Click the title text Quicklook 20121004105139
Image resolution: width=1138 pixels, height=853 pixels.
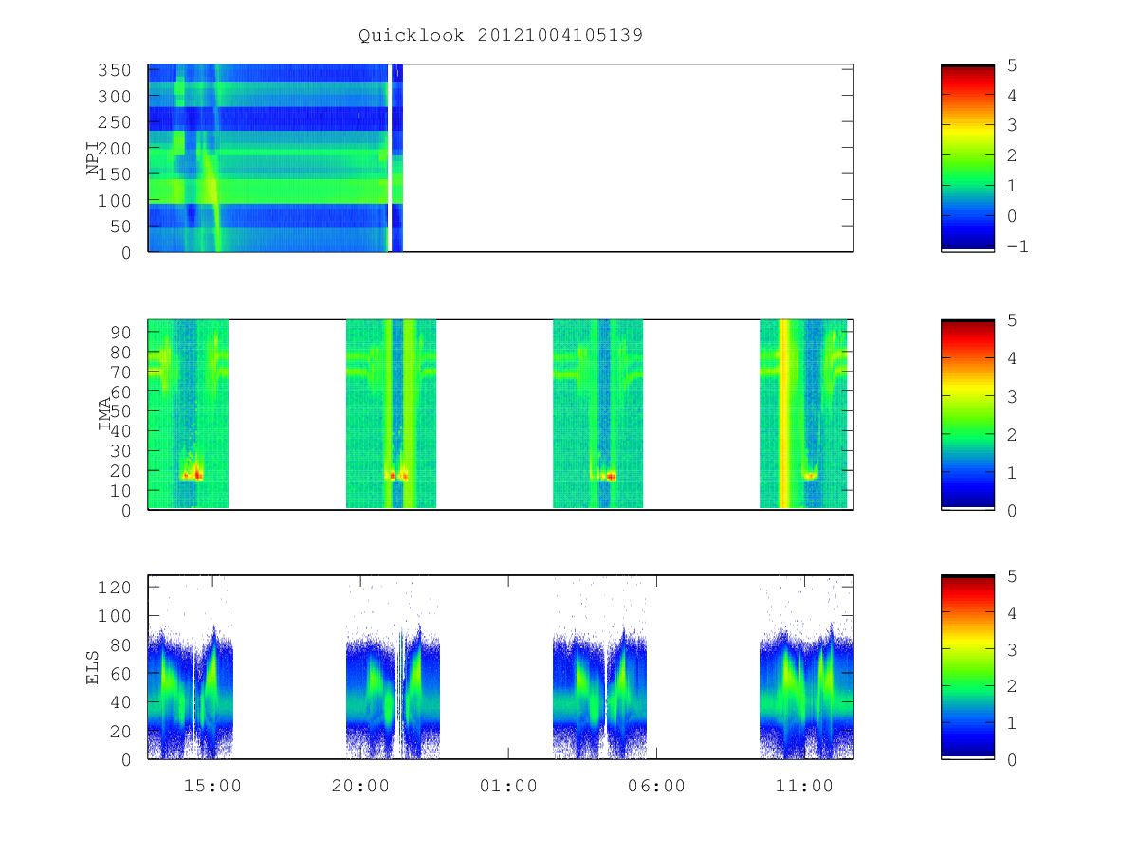point(501,35)
